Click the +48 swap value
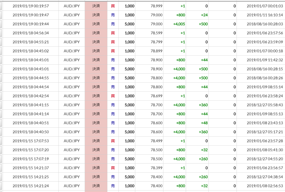The width and height of the screenshot is (285, 192). (204, 123)
